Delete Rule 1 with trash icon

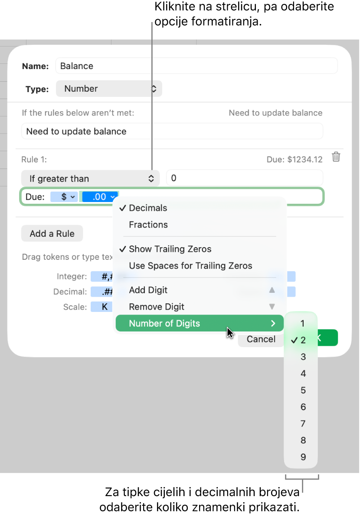pyautogui.click(x=336, y=157)
